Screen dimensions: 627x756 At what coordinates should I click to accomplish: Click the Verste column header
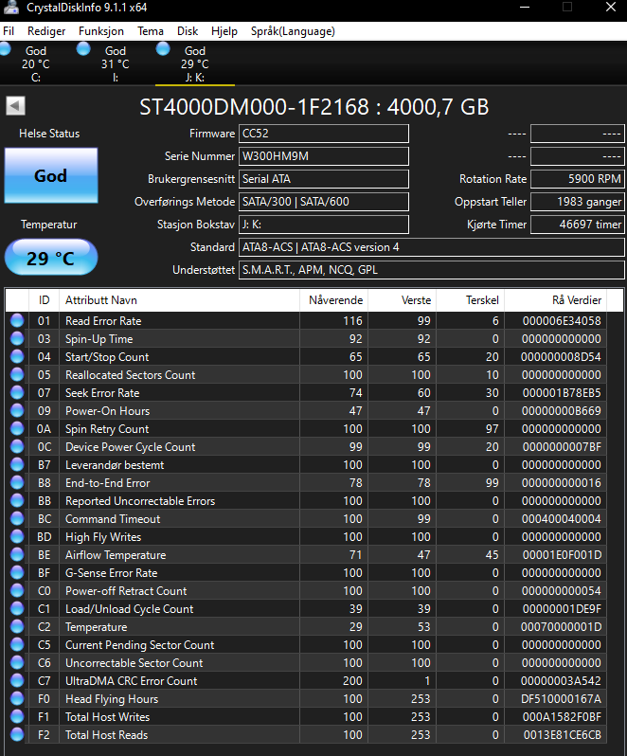pos(402,300)
